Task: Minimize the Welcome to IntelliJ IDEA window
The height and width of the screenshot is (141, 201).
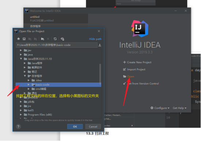Action: tap(176, 11)
